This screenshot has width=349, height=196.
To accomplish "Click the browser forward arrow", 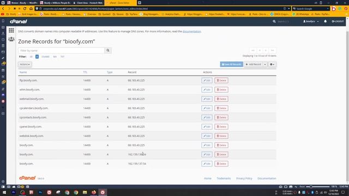I will 9,9.
